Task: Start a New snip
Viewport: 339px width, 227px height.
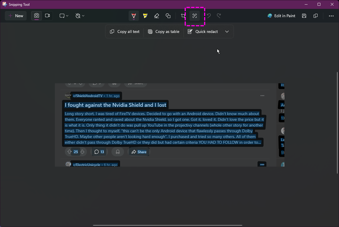Action: tap(16, 16)
